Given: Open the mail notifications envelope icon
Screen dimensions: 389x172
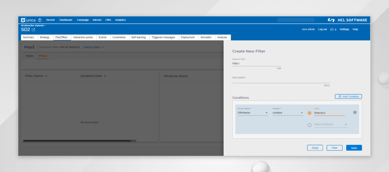Looking at the screenshot, I should [332, 29].
